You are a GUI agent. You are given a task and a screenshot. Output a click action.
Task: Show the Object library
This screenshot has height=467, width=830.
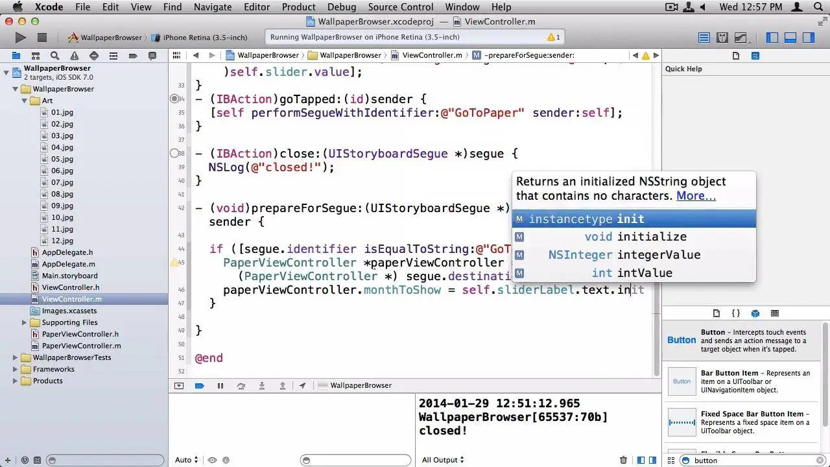[755, 313]
